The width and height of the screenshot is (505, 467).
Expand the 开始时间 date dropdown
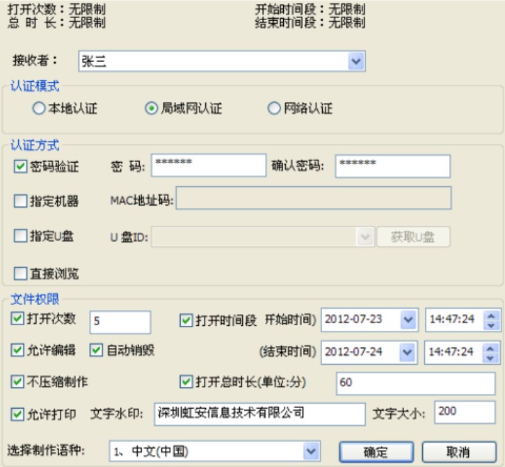pos(408,320)
